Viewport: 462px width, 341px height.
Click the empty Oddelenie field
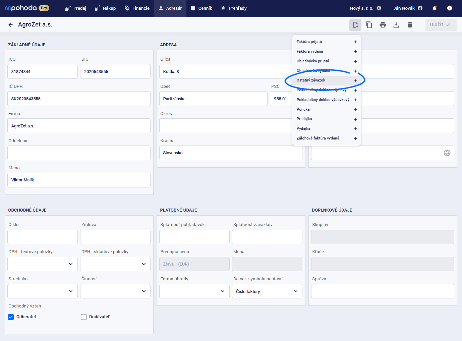pyautogui.click(x=79, y=153)
